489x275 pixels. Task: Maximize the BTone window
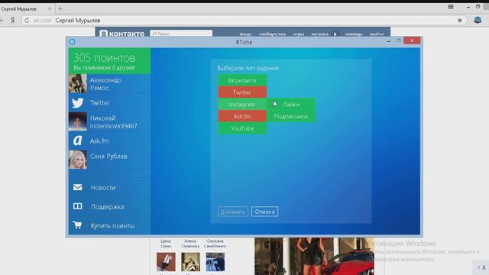click(x=399, y=40)
